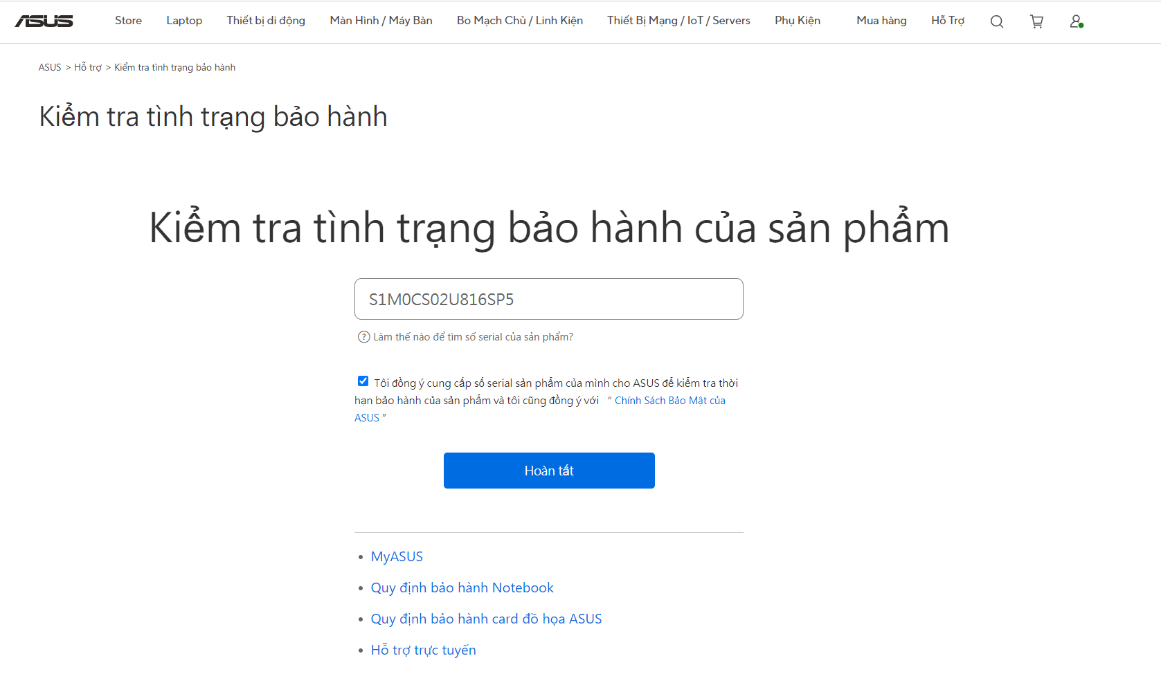
Task: Open the MyASUS link
Action: (397, 556)
